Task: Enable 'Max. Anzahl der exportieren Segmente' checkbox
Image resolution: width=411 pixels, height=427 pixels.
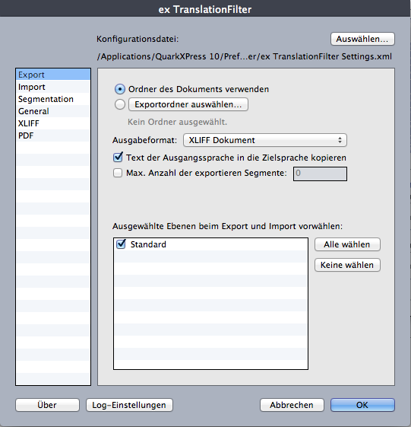Action: coord(118,173)
